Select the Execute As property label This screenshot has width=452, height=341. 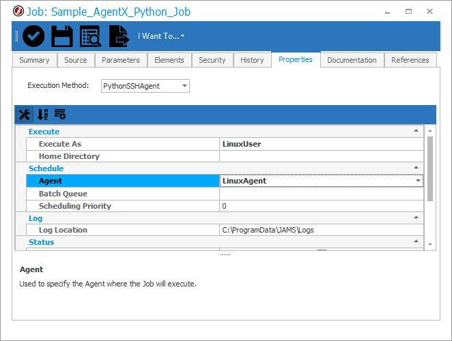point(60,144)
